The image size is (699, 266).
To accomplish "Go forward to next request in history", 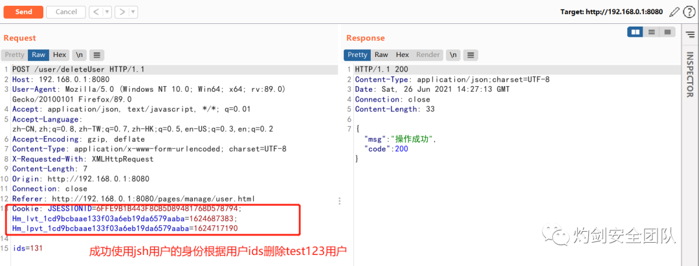I will 122,12.
